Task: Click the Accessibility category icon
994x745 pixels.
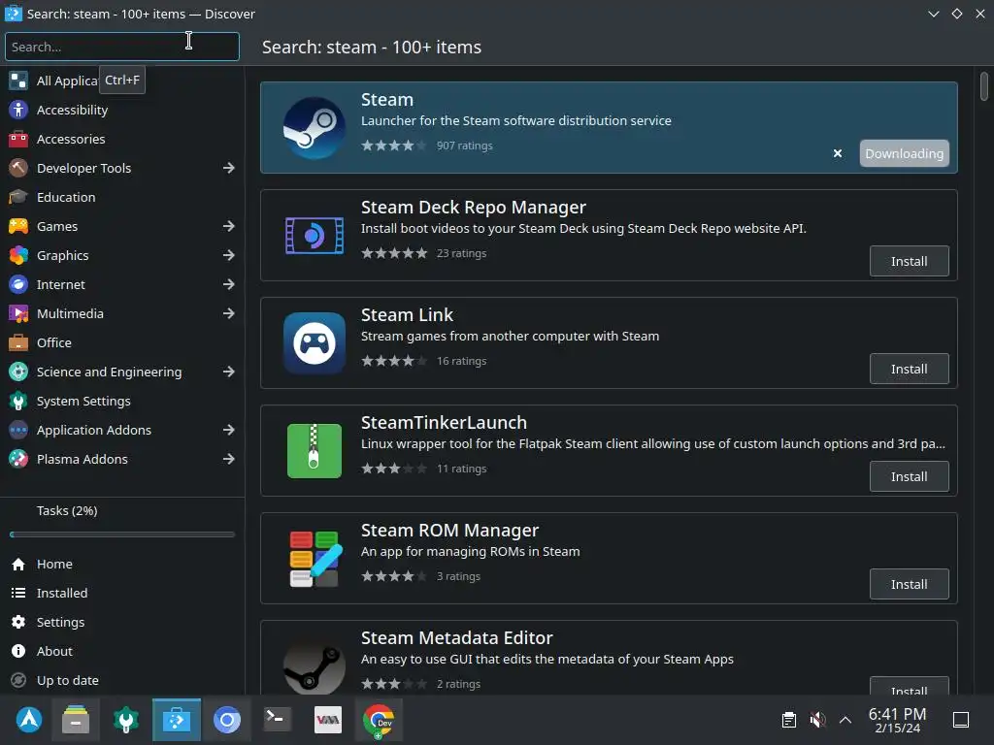Action: (18, 110)
